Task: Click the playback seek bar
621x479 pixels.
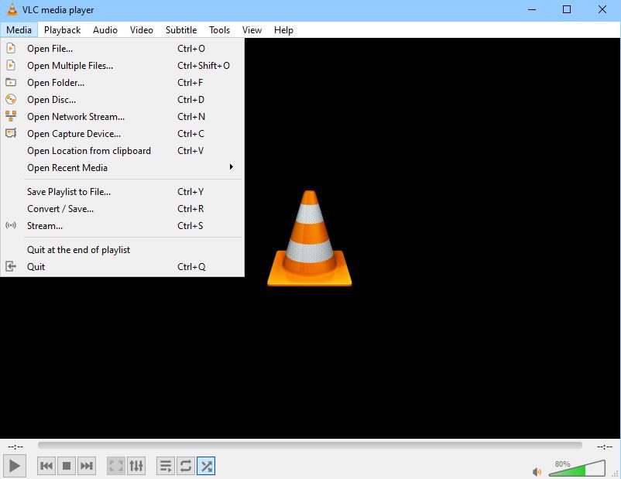Action: [x=310, y=446]
